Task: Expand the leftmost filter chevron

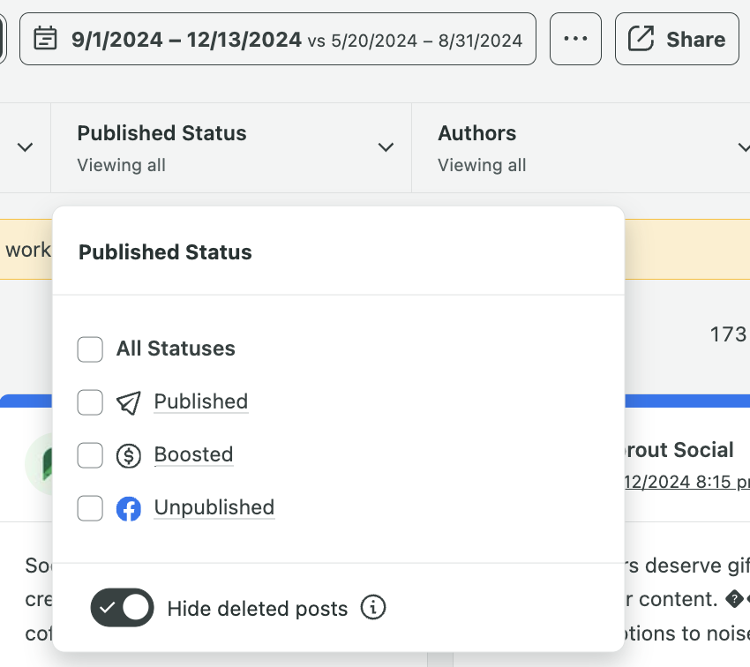Action: pos(26,147)
